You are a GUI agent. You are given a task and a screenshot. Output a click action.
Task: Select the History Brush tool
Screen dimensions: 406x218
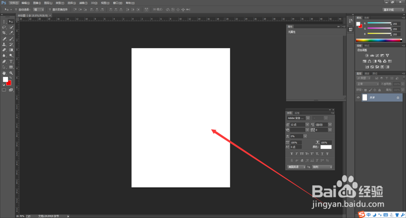[11, 45]
